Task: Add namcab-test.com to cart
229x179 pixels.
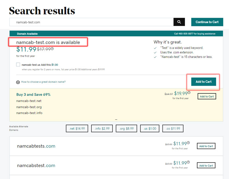Action: [x=204, y=82]
